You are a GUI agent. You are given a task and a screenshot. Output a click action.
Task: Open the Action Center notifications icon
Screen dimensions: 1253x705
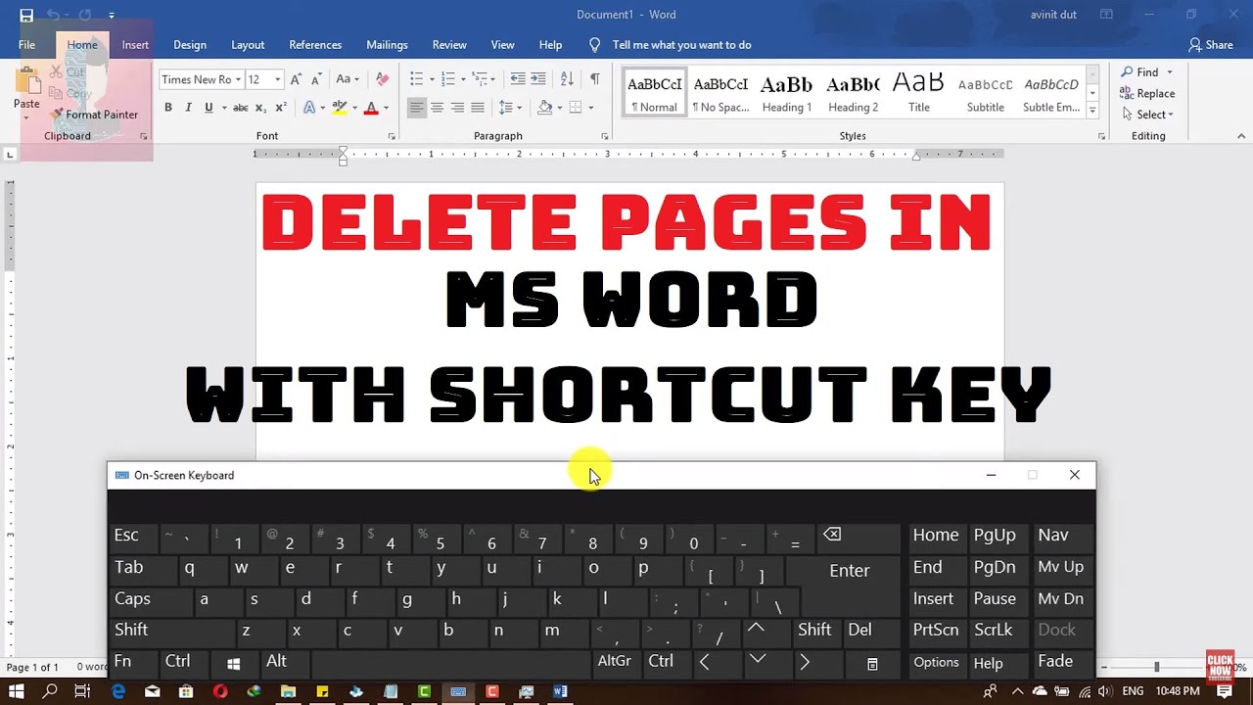(x=1225, y=691)
